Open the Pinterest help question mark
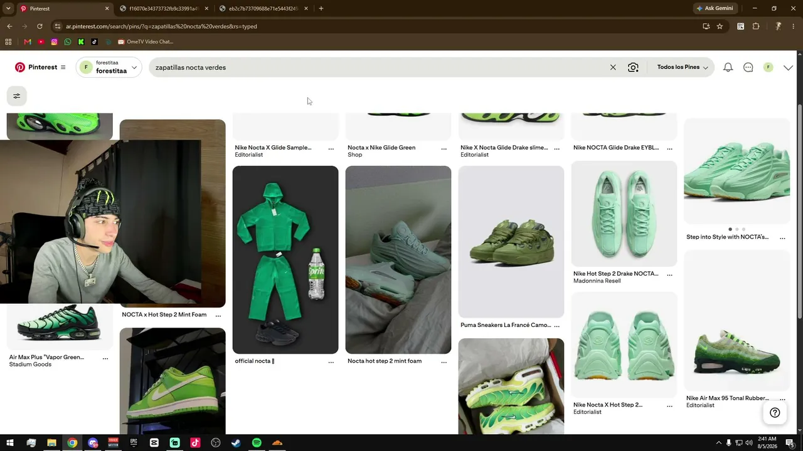Image resolution: width=803 pixels, height=451 pixels. pyautogui.click(x=775, y=412)
